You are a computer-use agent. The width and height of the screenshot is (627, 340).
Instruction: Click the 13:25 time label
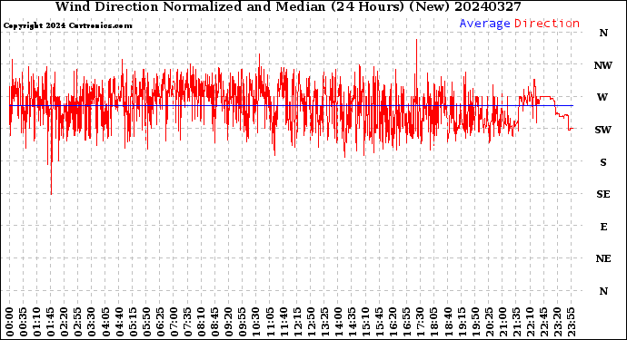click(324, 322)
